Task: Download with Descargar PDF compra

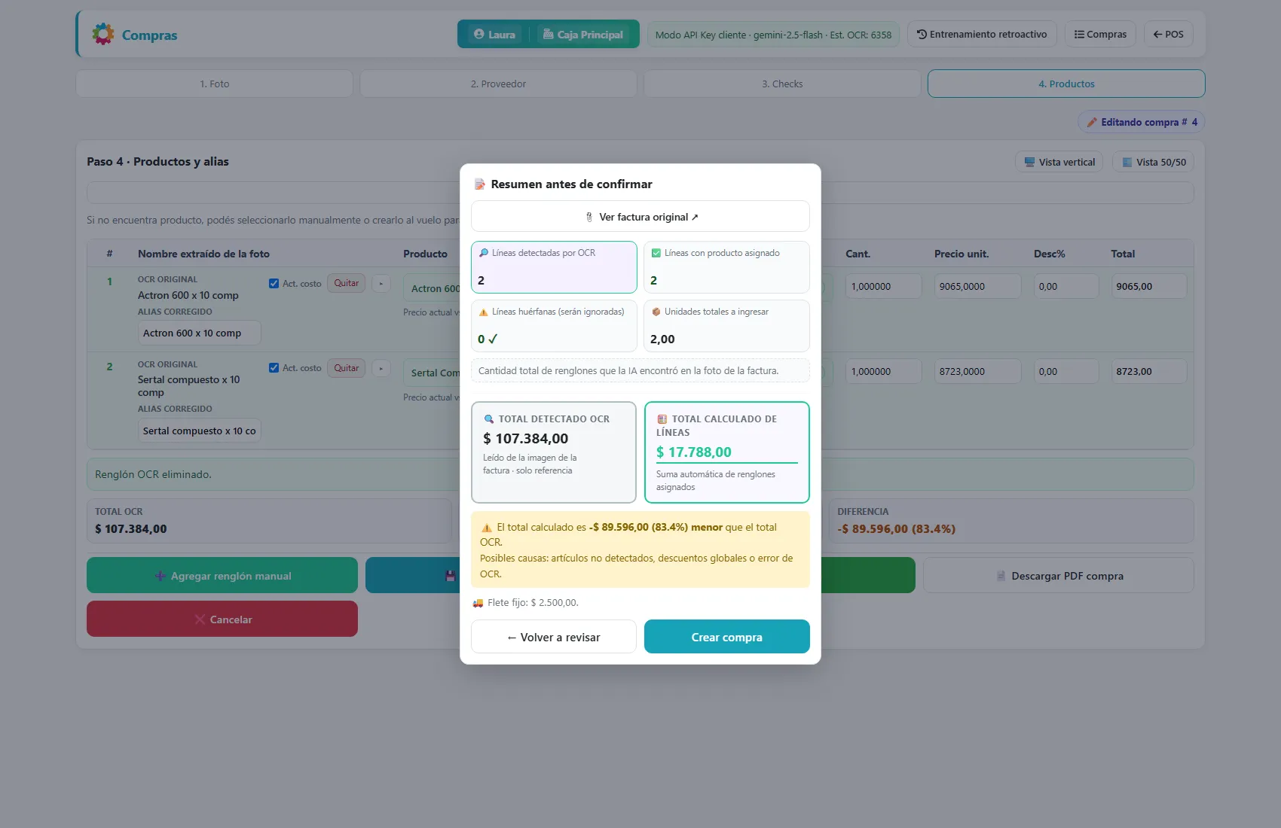Action: [1058, 575]
